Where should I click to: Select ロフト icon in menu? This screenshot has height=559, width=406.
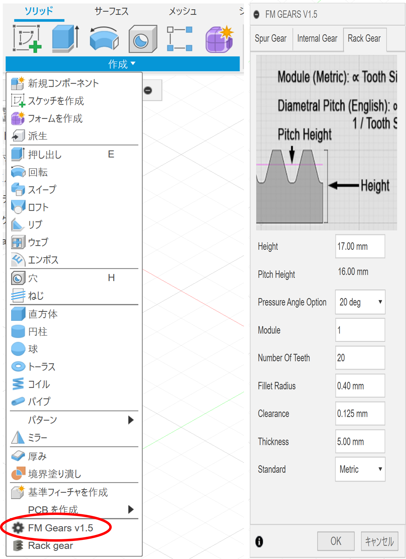[x=18, y=207]
